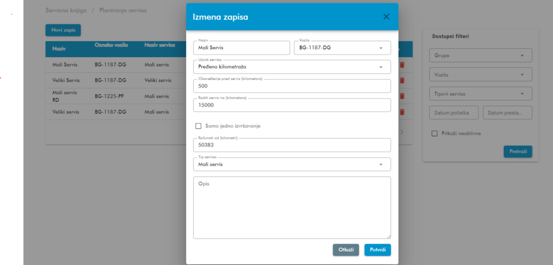The image size is (553, 265).
Task: Delete the Mali Servis row via trash icon
Action: [x=402, y=65]
